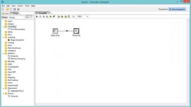
Task: Select the Cryptography folder
Action: pos(13,67)
